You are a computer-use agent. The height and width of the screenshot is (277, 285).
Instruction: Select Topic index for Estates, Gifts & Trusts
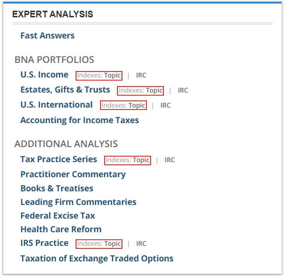point(154,90)
